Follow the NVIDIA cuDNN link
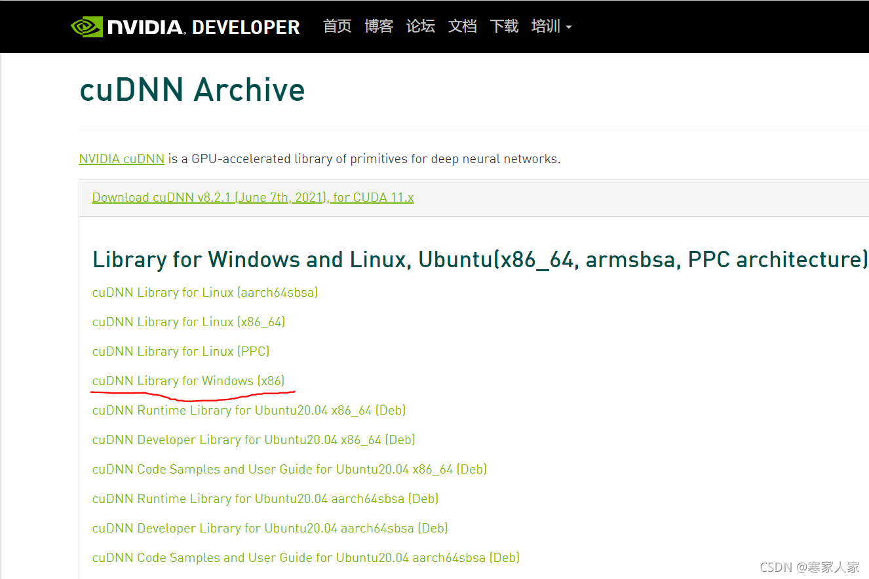This screenshot has height=579, width=869. (x=122, y=159)
